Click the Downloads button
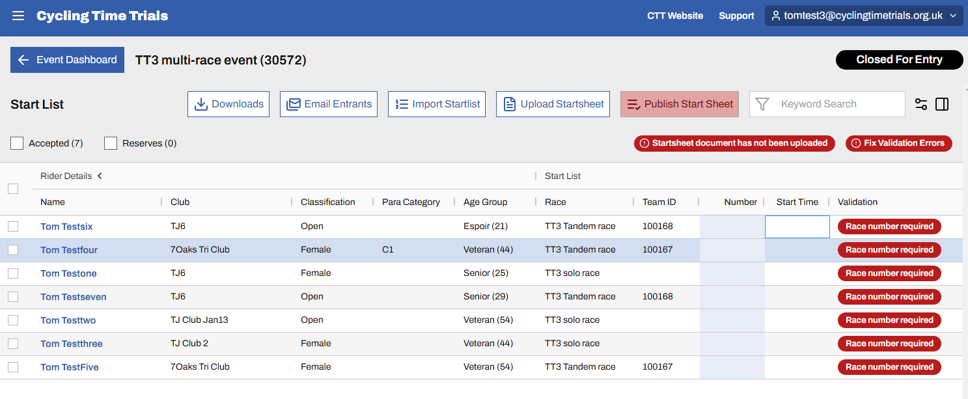The width and height of the screenshot is (968, 399). point(228,104)
